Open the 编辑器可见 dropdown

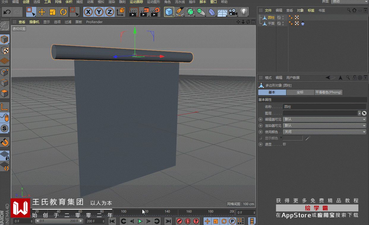pyautogui.click(x=325, y=119)
